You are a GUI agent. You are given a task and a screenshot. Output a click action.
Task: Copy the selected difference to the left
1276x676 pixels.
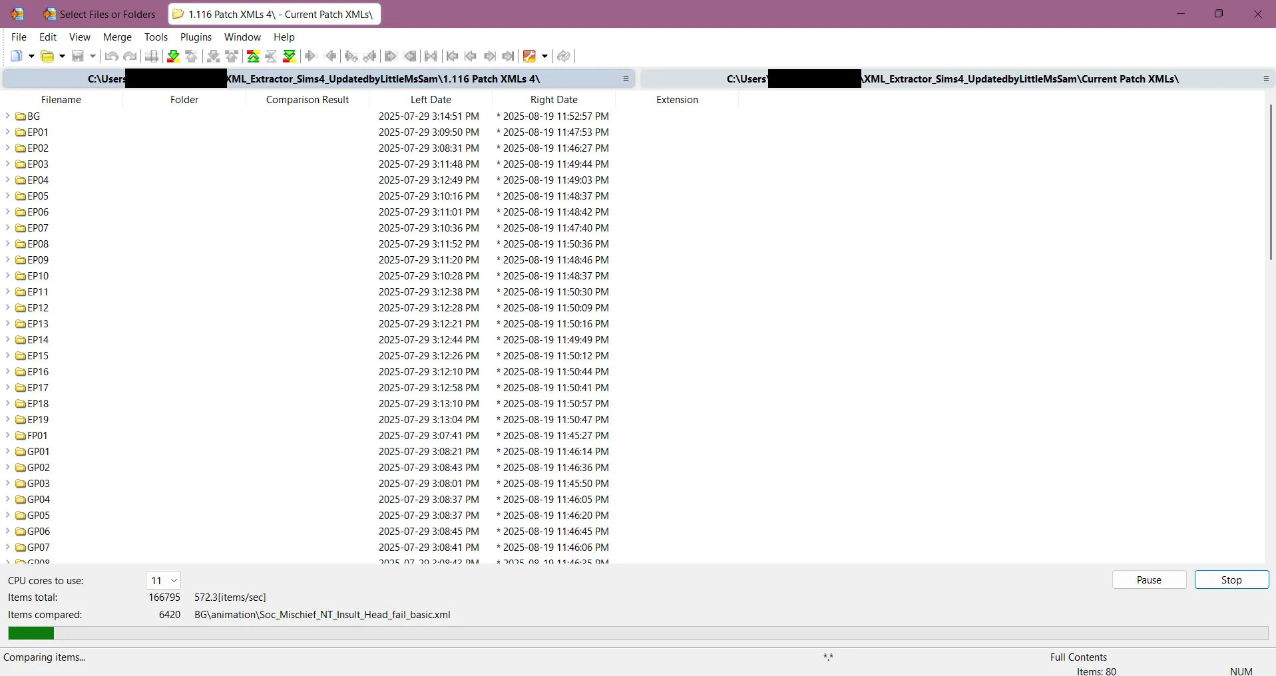pyautogui.click(x=331, y=57)
